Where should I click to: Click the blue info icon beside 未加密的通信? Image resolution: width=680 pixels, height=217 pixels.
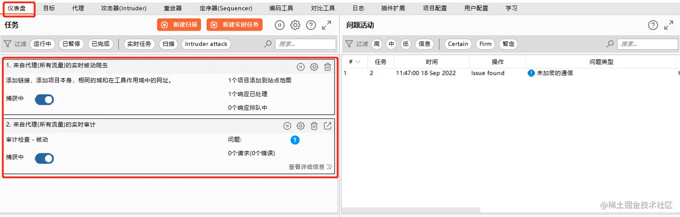(531, 73)
